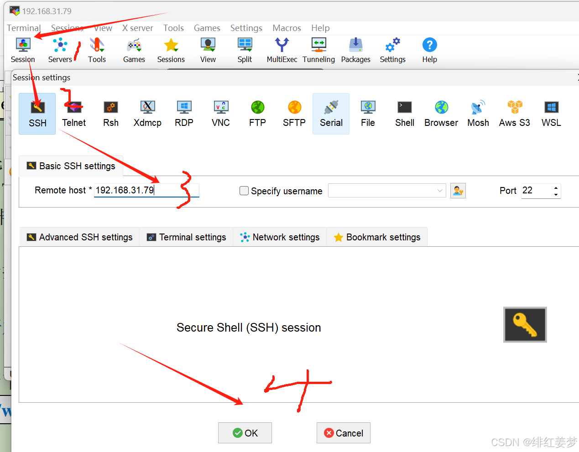Click the Split toolbar icon
Screen dimensions: 579x452
245,50
